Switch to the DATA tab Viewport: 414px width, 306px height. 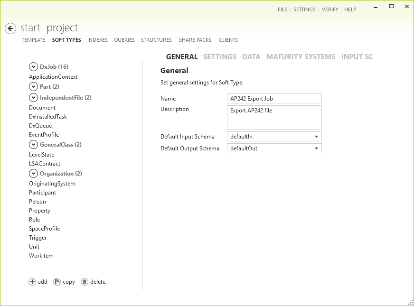251,56
